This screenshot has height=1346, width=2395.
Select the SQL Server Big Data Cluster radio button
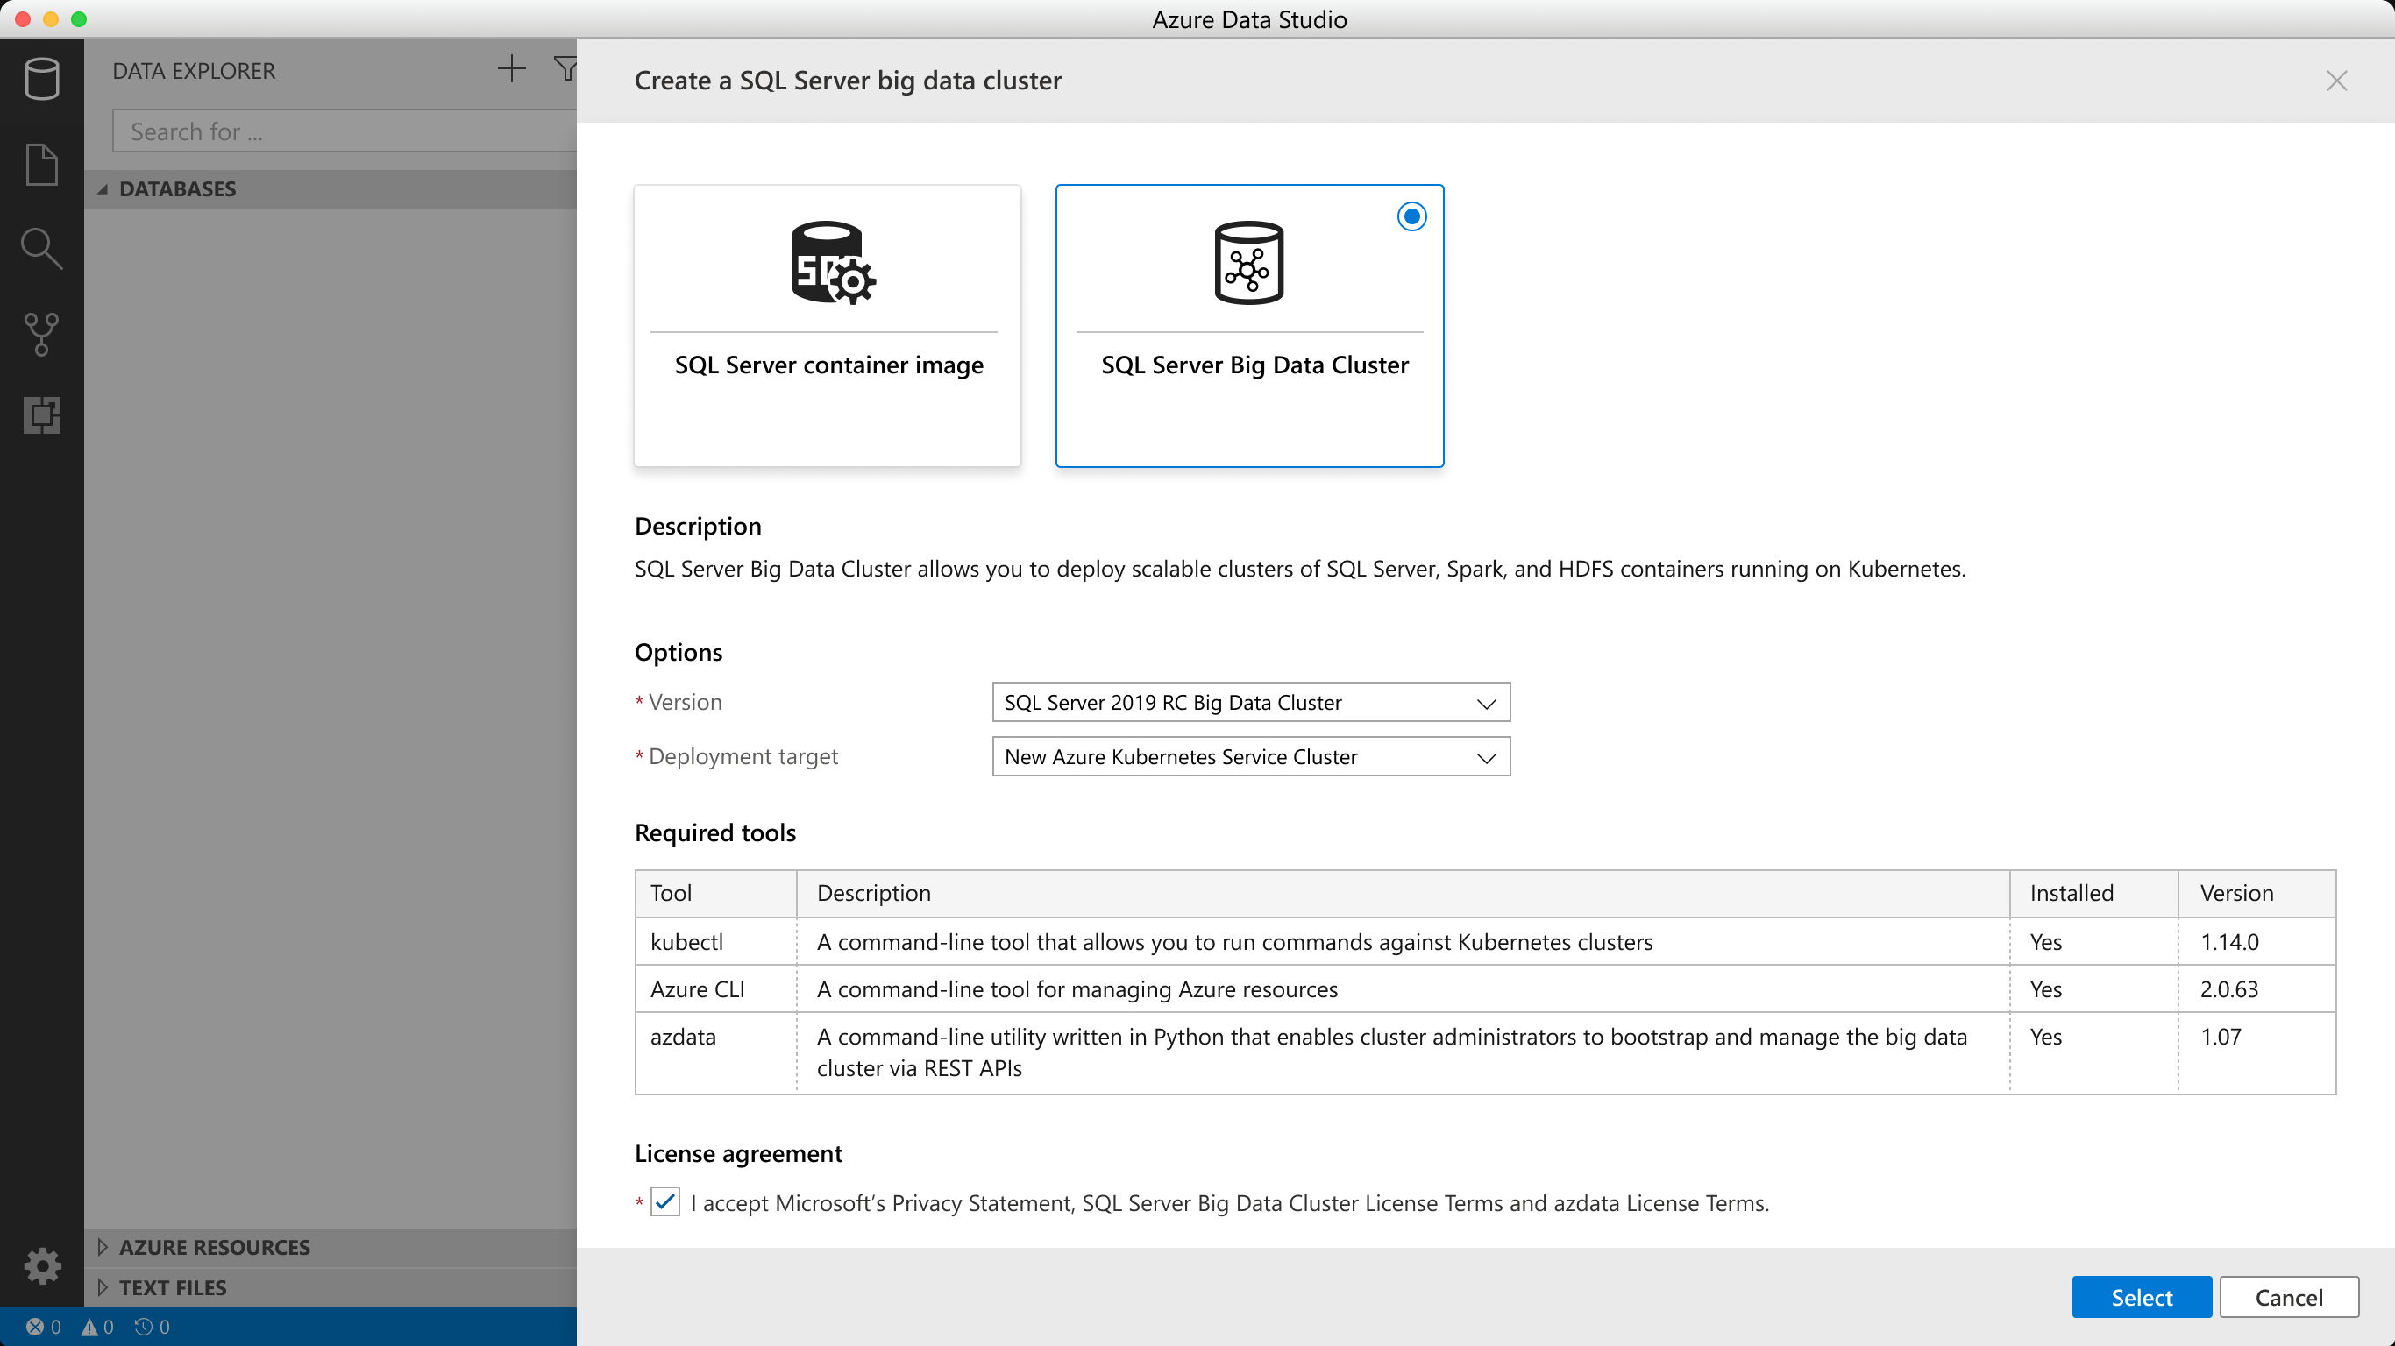tap(1411, 216)
